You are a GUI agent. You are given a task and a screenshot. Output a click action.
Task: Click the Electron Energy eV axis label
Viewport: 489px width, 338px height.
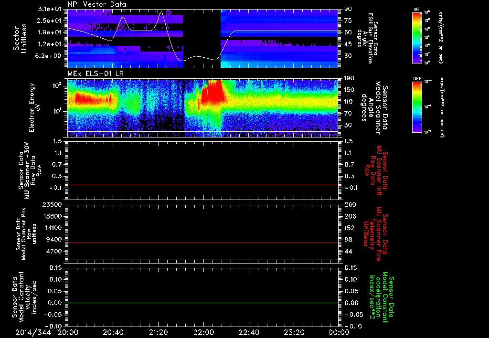[35, 107]
